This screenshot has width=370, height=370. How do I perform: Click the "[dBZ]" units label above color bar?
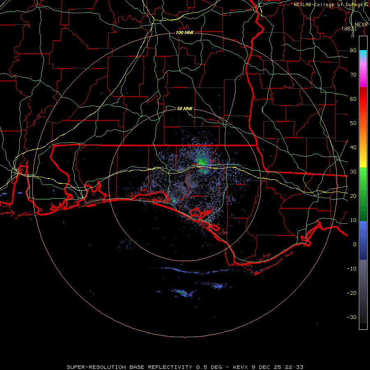coord(349,29)
